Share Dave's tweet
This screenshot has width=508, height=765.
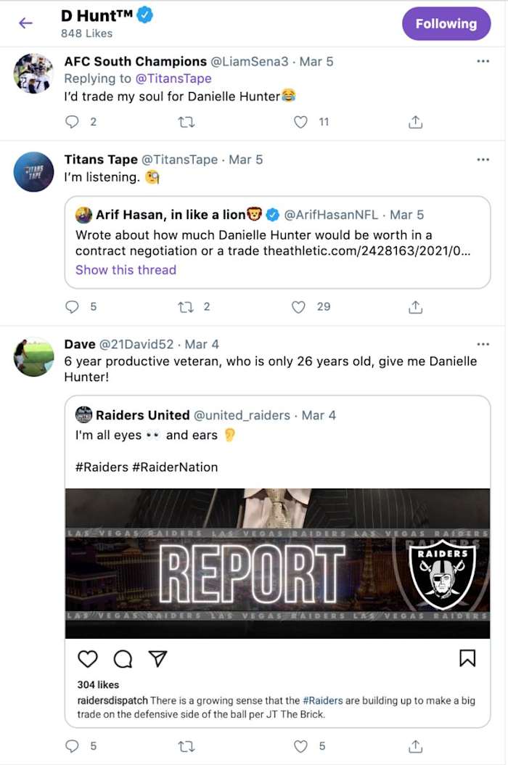pyautogui.click(x=415, y=746)
